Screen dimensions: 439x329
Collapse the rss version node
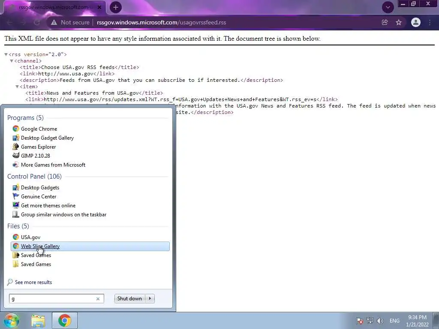(x=6, y=54)
